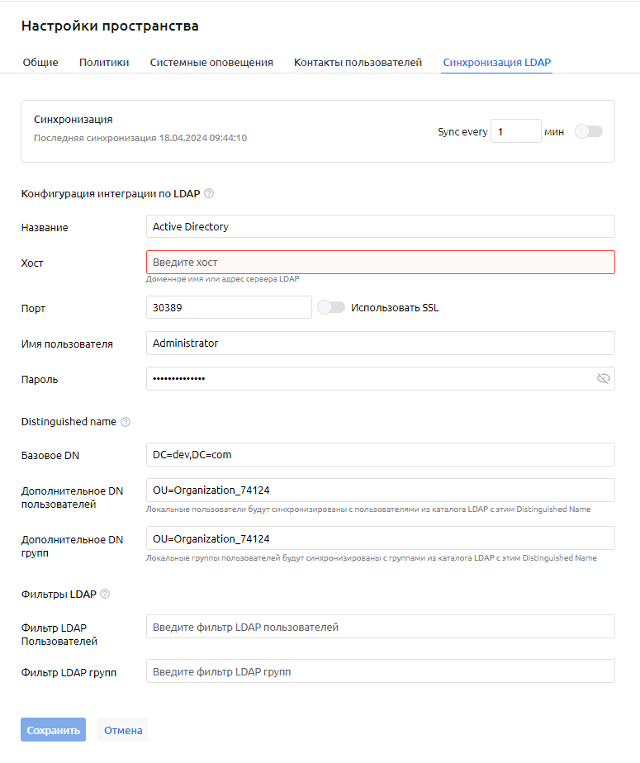Click the Sync every minutes field
The width and height of the screenshot is (640, 763).
(x=515, y=131)
